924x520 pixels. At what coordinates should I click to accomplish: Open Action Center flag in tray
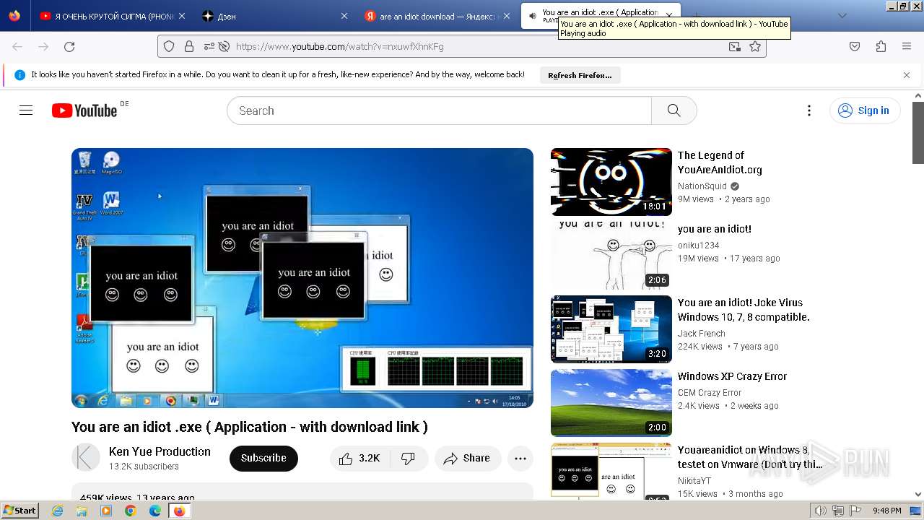coord(855,511)
